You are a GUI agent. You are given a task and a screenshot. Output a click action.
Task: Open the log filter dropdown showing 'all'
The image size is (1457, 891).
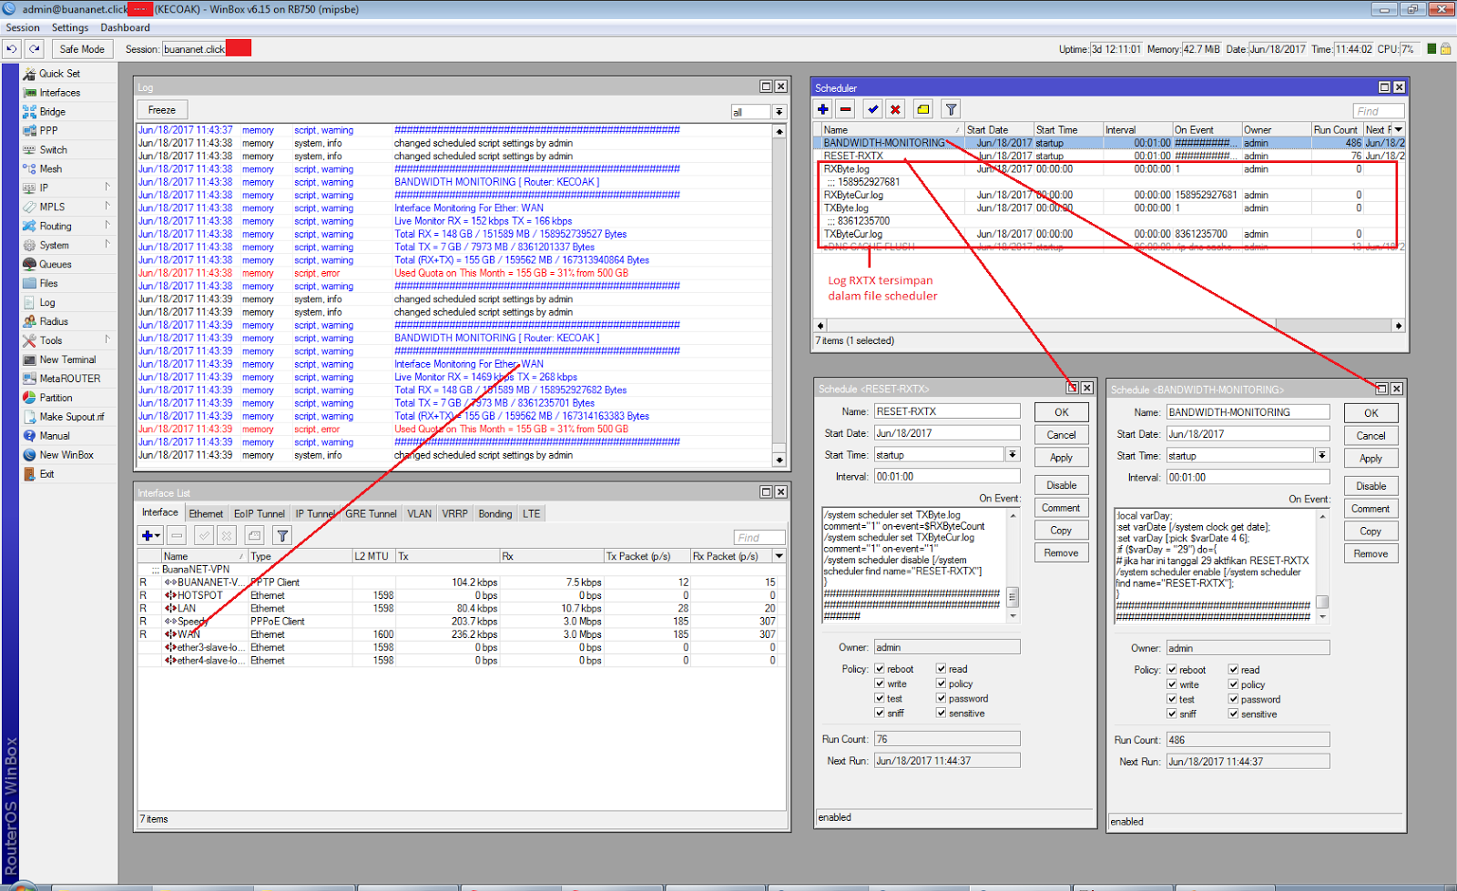click(x=779, y=111)
